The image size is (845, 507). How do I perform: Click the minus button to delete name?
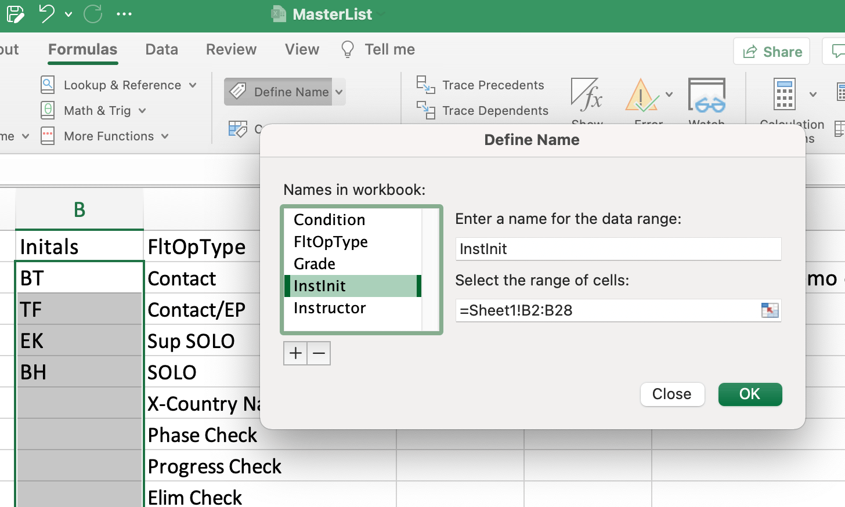coord(319,353)
